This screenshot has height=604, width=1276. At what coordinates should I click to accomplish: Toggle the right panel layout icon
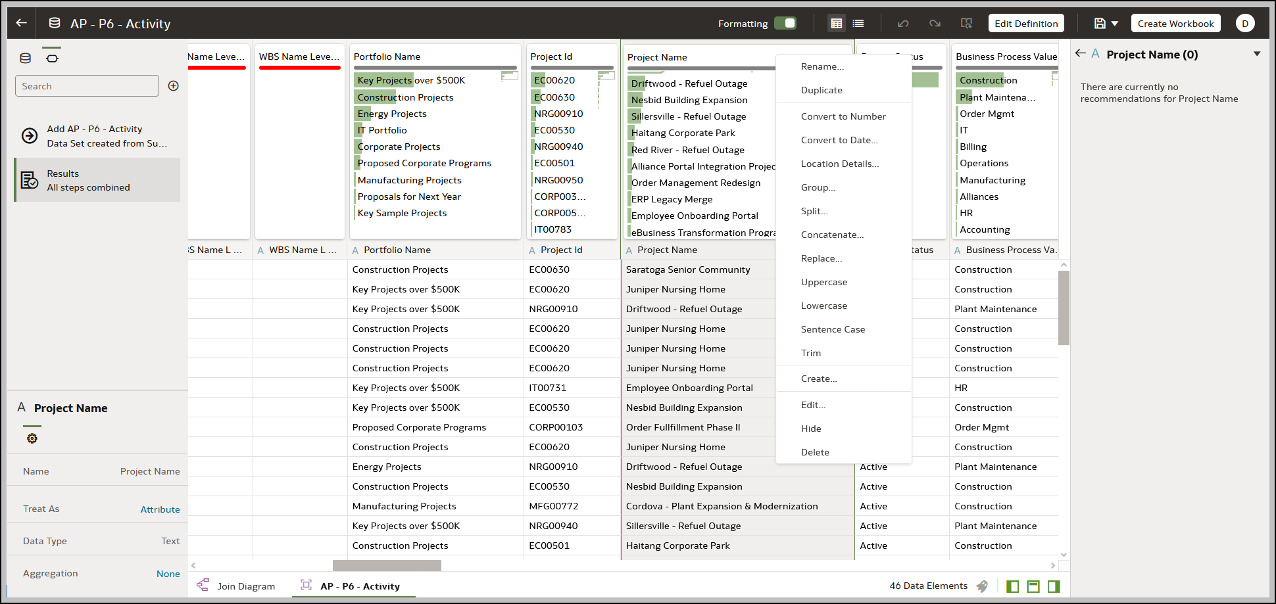pos(1054,586)
